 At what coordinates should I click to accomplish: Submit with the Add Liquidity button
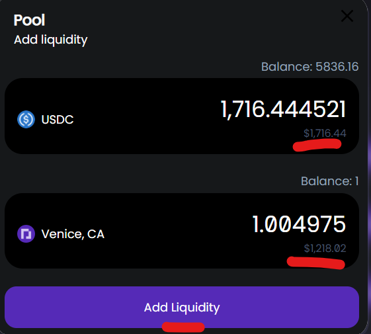click(182, 307)
